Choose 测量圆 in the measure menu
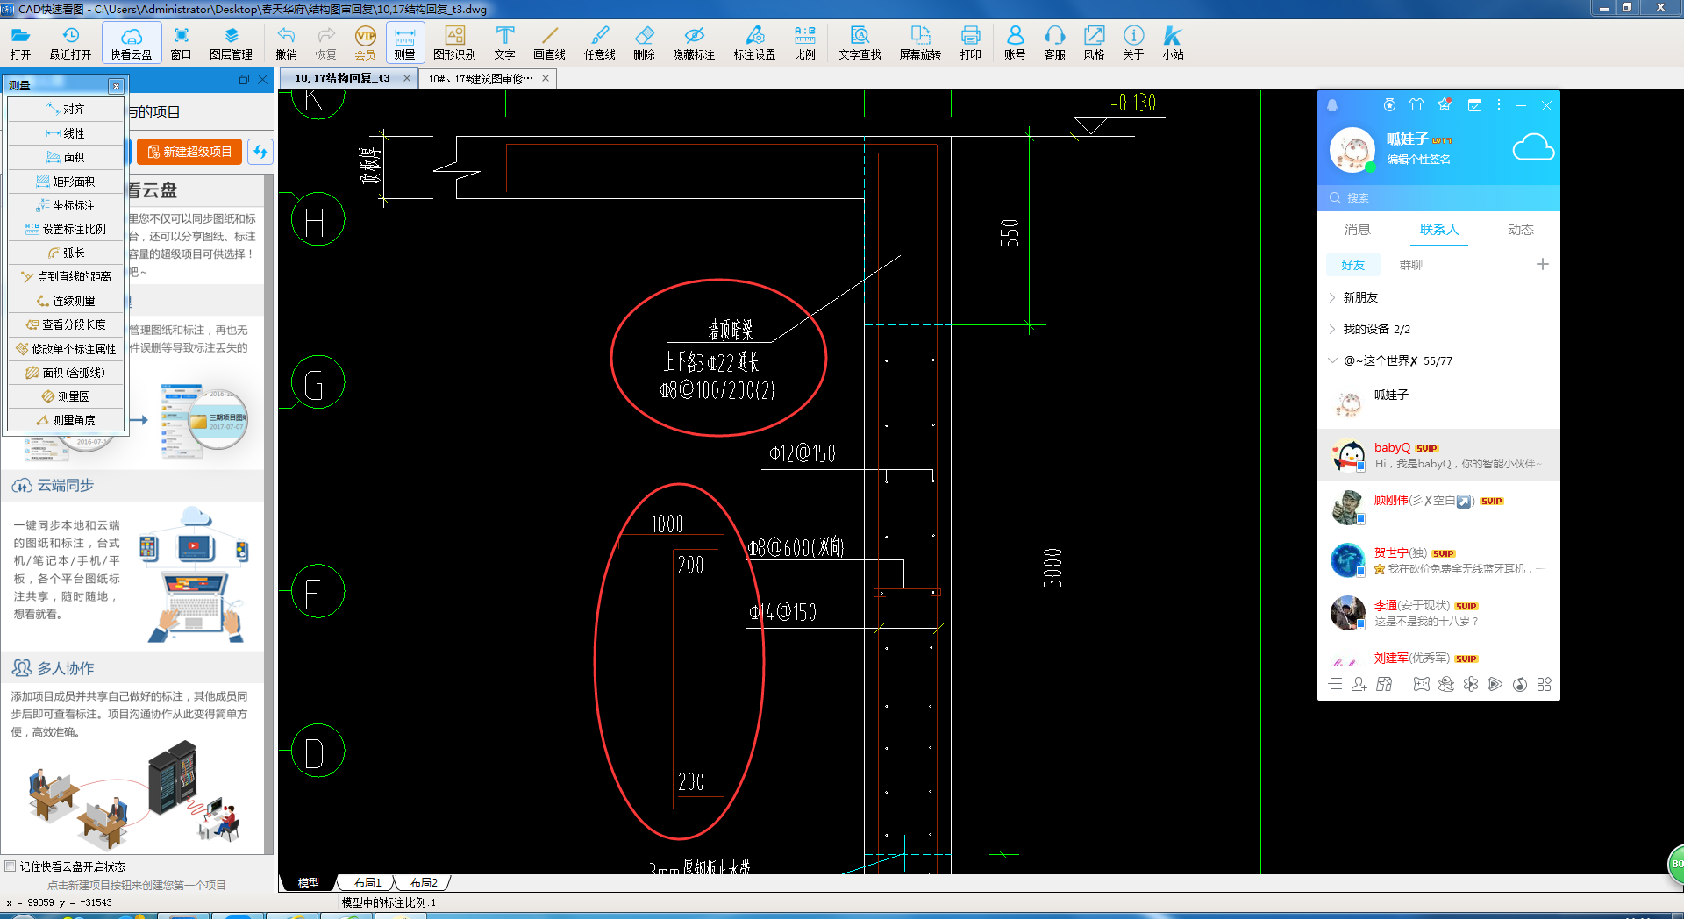 [66, 396]
